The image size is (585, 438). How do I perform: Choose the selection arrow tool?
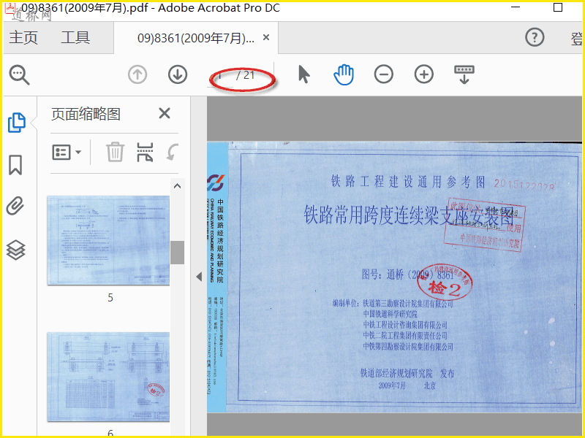303,74
